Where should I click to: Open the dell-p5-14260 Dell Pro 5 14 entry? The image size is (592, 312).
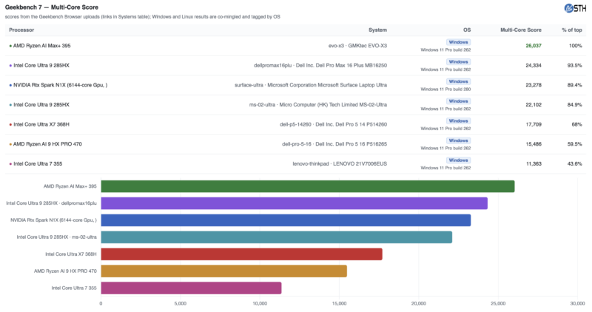(334, 124)
